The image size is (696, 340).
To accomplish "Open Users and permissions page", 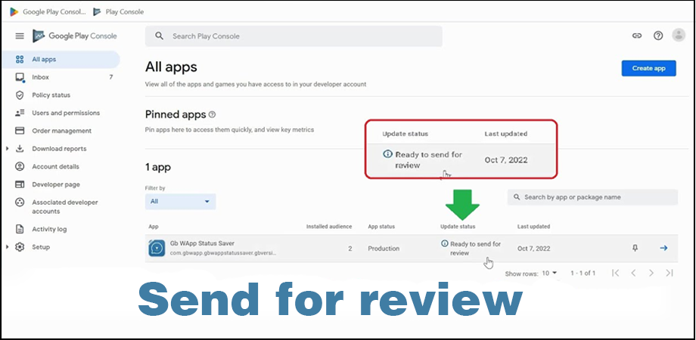I will [65, 113].
